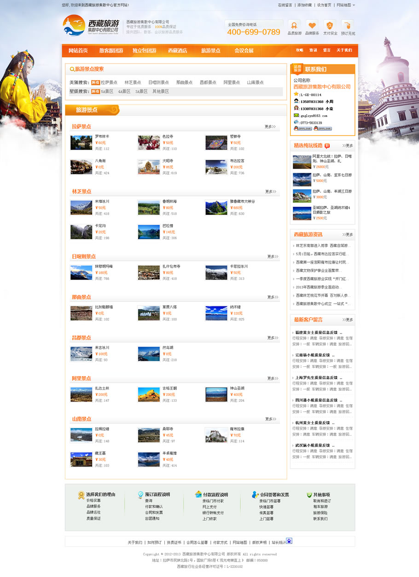Click the second QQ offline chat icon
The height and width of the screenshot is (577, 419).
tap(322, 129)
